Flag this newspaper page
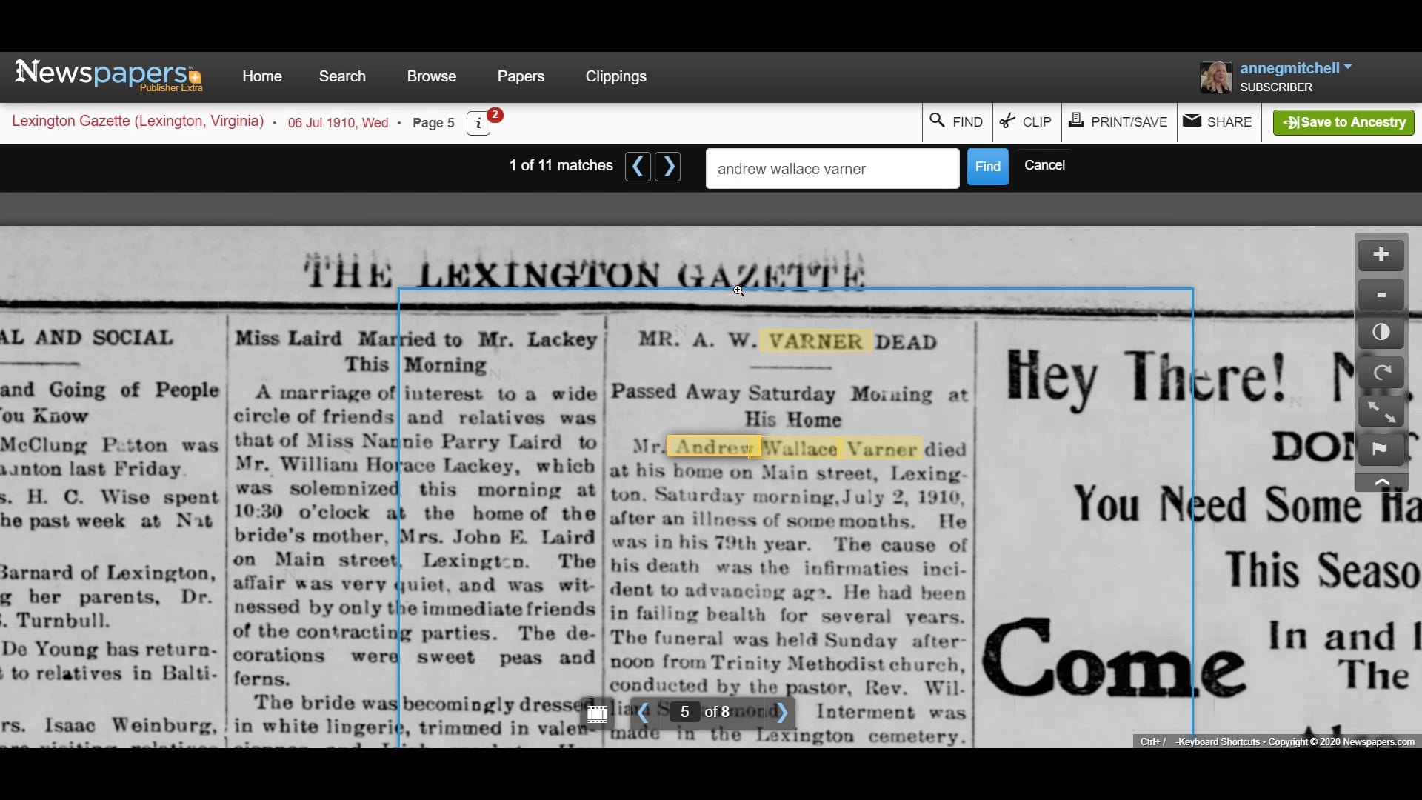The image size is (1422, 800). pos(1381,449)
